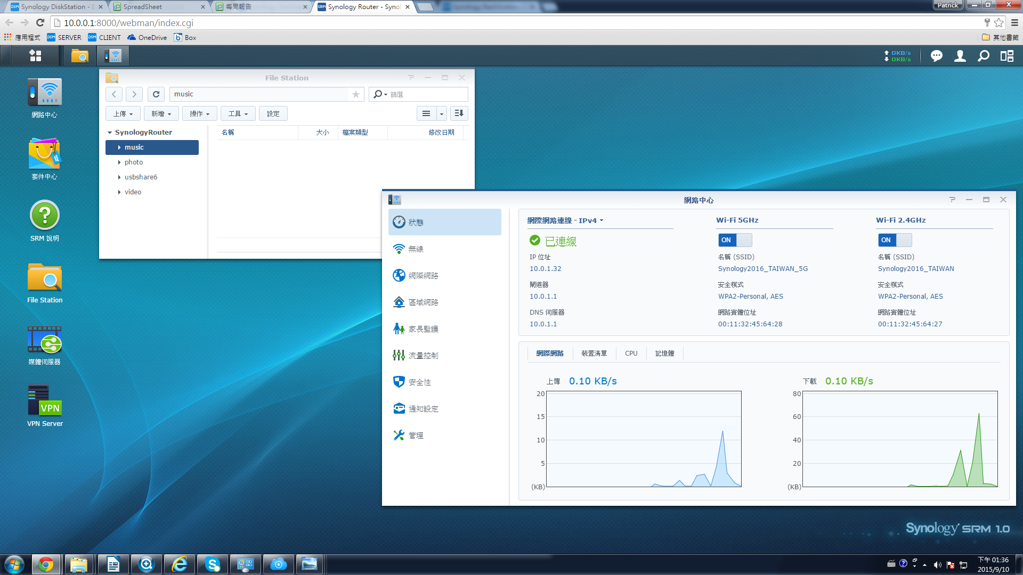The width and height of the screenshot is (1023, 575).
Task: Switch to the 記憶體 memory tab
Action: click(x=664, y=354)
